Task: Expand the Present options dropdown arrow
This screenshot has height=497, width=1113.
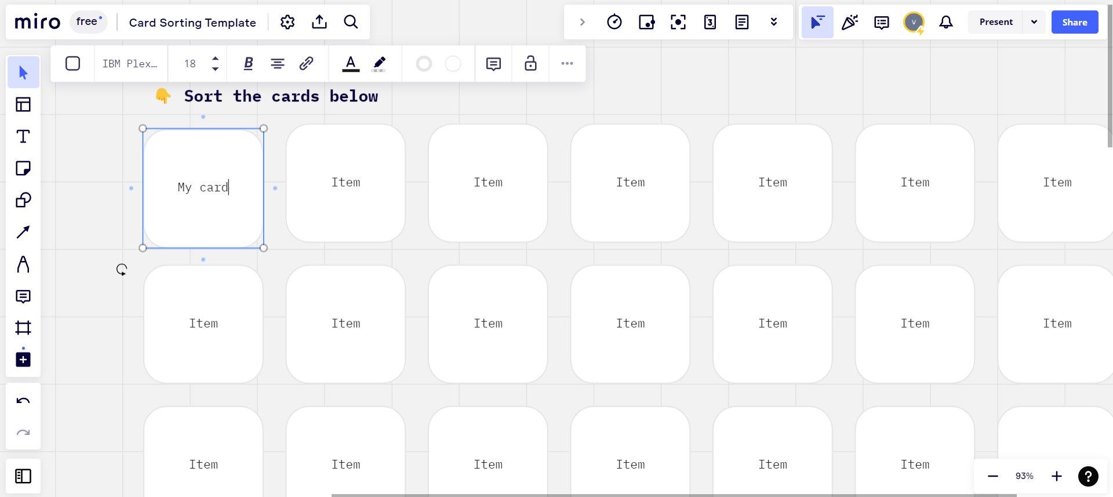Action: 1034,22
